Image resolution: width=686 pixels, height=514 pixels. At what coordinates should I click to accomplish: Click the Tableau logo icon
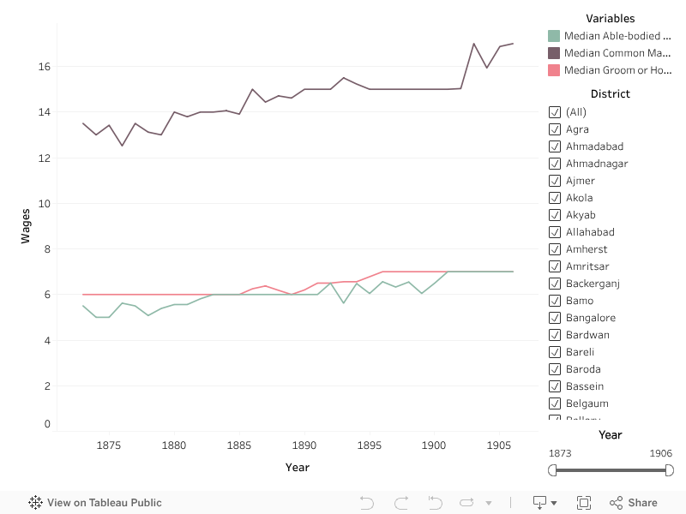36,503
